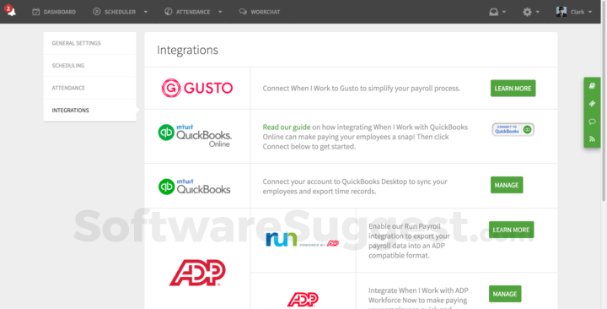
Task: Click Clark's profile avatar picture
Action: coord(561,12)
